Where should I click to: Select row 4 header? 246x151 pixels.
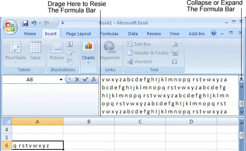pos(7,129)
